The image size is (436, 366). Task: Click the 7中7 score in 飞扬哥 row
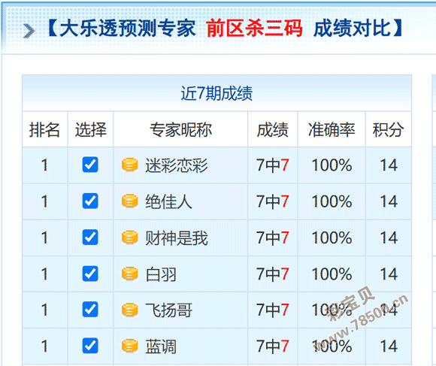[x=272, y=310]
